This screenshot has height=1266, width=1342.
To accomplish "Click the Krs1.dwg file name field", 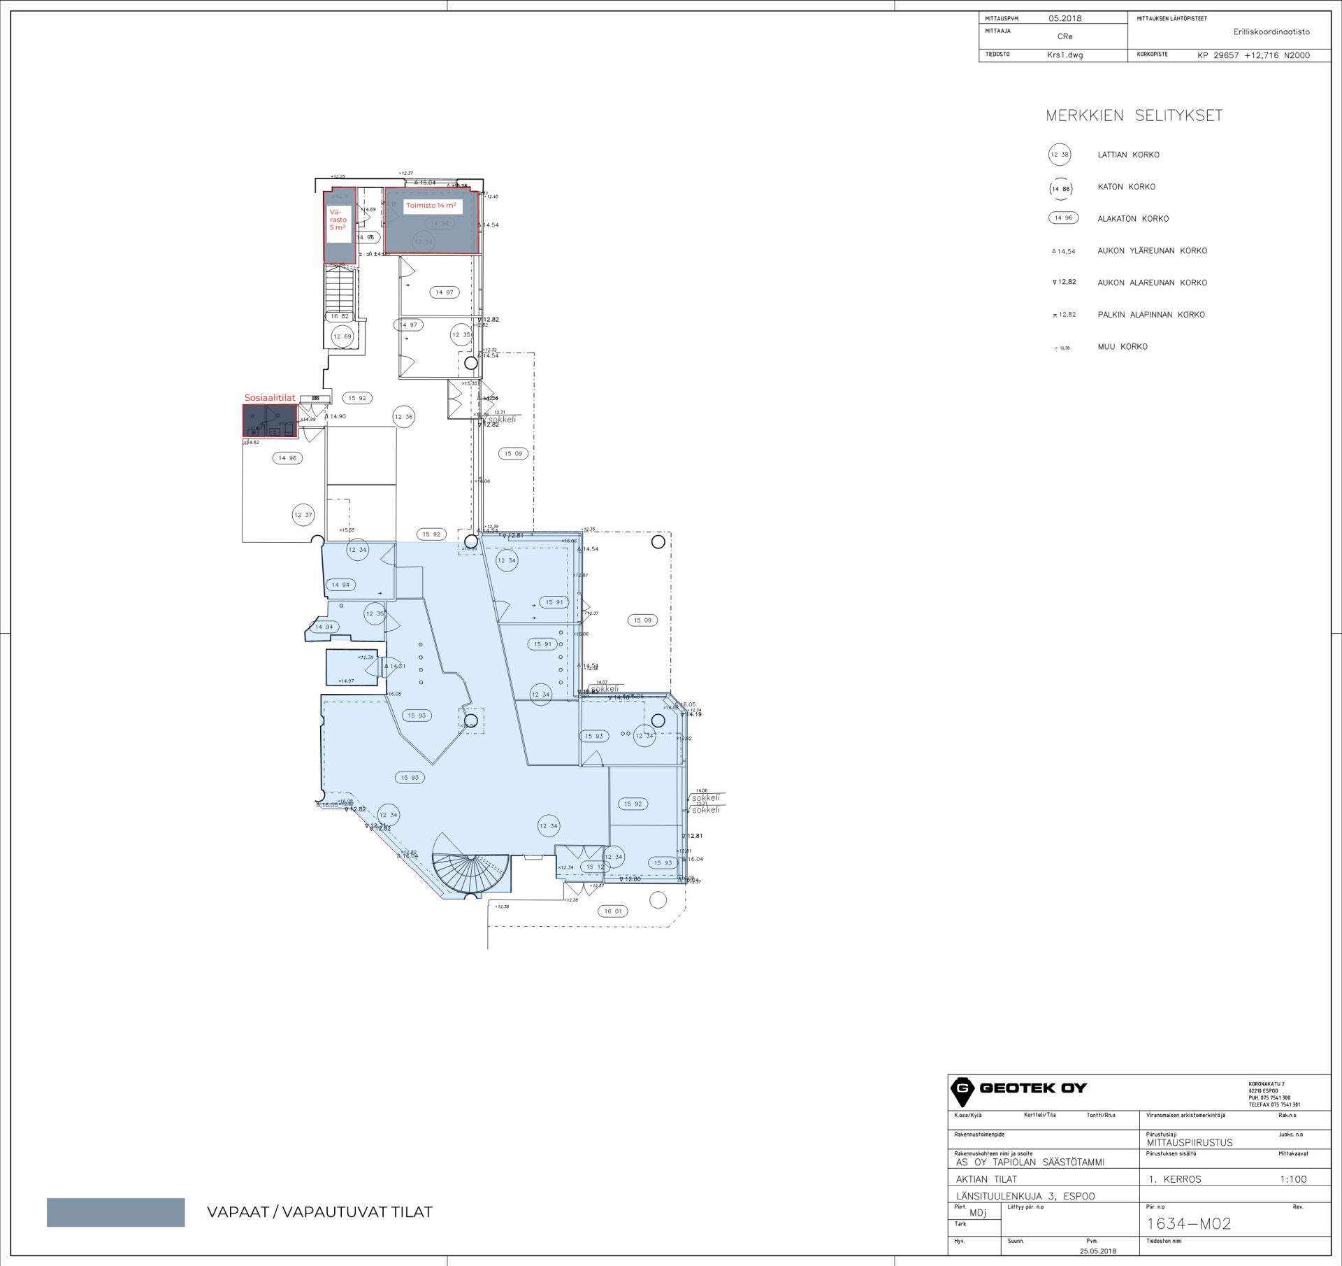I will pyautogui.click(x=1065, y=55).
